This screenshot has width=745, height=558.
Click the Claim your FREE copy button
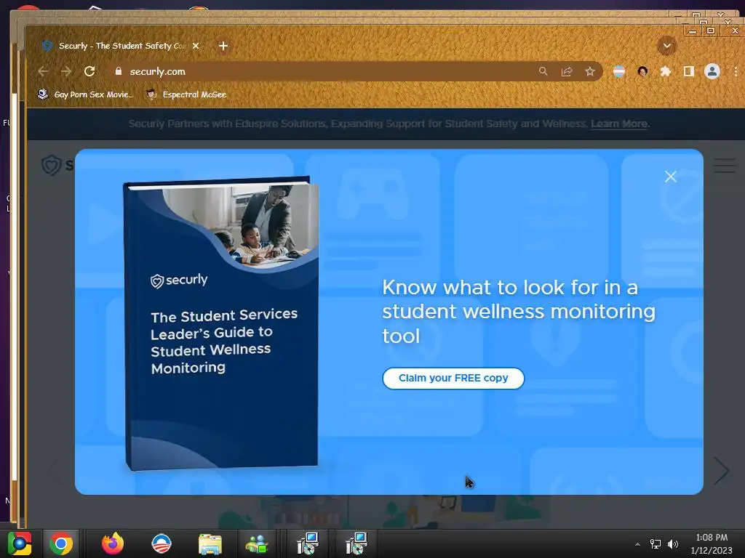pos(453,378)
